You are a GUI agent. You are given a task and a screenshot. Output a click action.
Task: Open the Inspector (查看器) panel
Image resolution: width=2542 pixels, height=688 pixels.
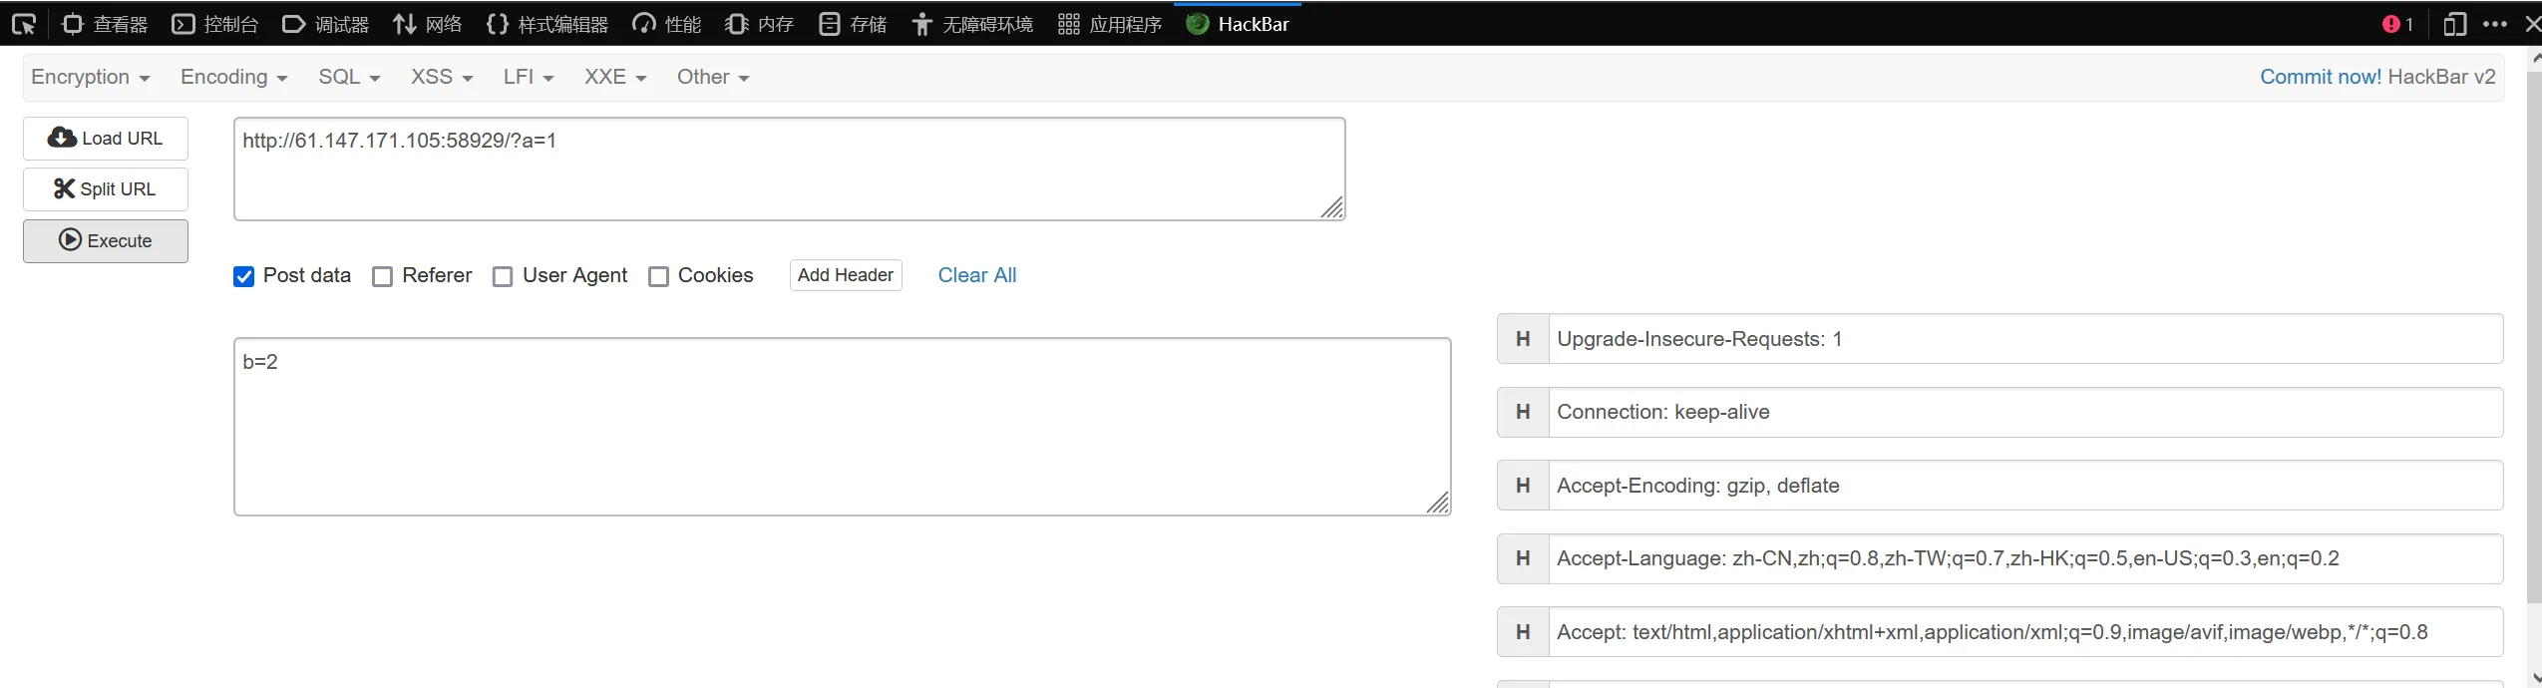(x=105, y=24)
